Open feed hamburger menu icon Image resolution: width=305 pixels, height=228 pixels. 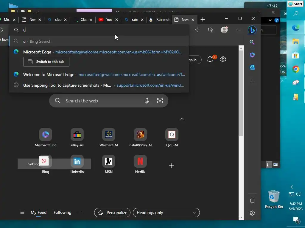coord(22,213)
